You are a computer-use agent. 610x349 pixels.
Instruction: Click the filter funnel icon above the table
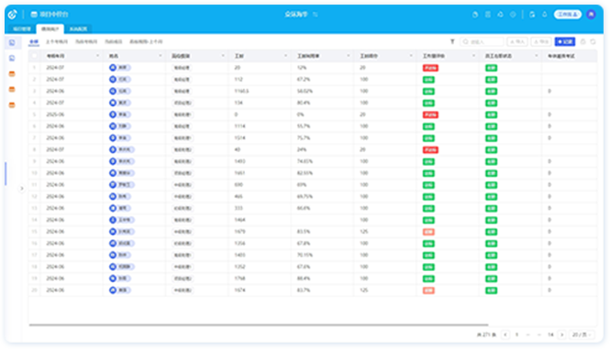pos(452,41)
